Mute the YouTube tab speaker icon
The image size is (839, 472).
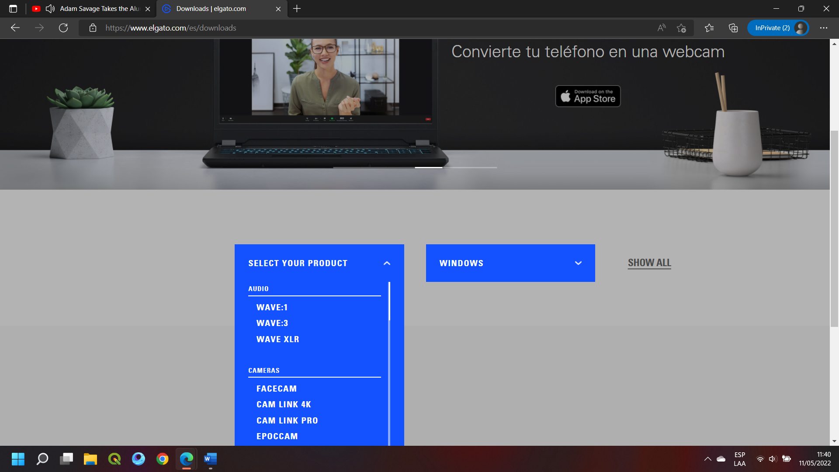tap(50, 9)
